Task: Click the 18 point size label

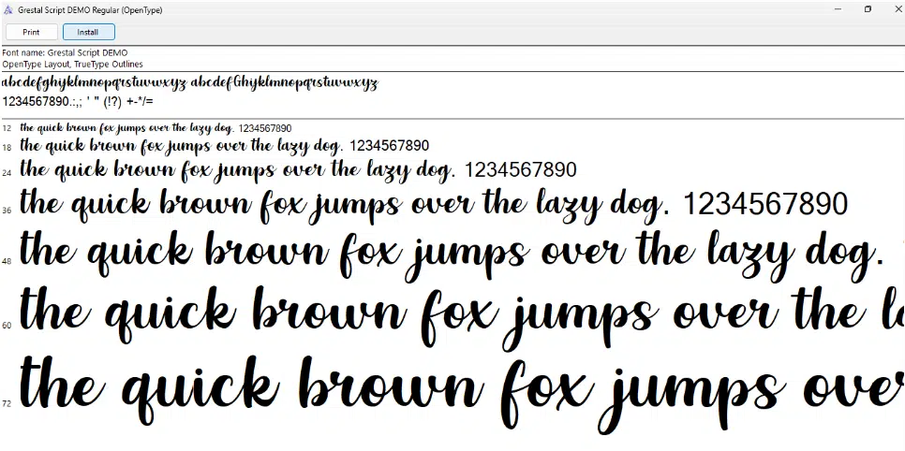Action: pos(7,148)
